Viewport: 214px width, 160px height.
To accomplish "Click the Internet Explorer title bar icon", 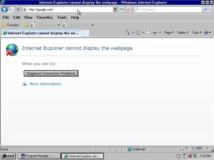I will pos(2,2).
